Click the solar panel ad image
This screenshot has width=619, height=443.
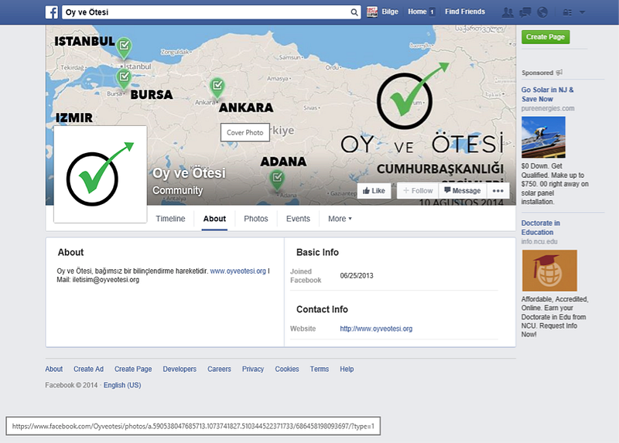[543, 138]
